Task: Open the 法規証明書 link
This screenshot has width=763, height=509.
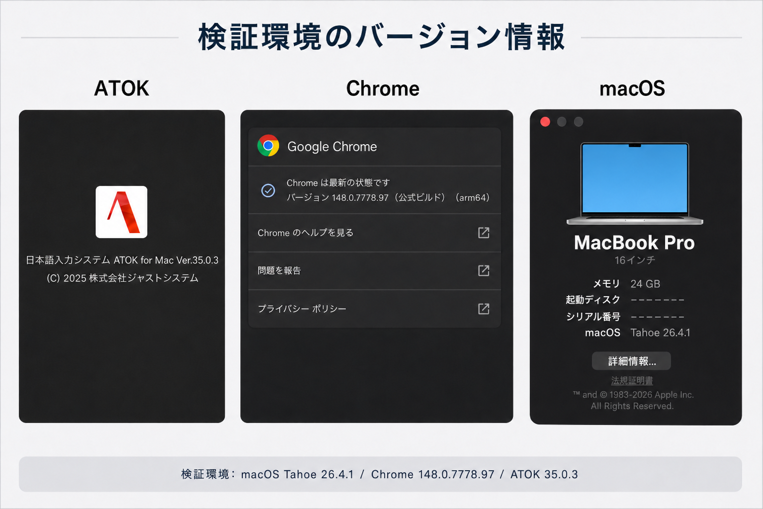Action: [x=632, y=380]
